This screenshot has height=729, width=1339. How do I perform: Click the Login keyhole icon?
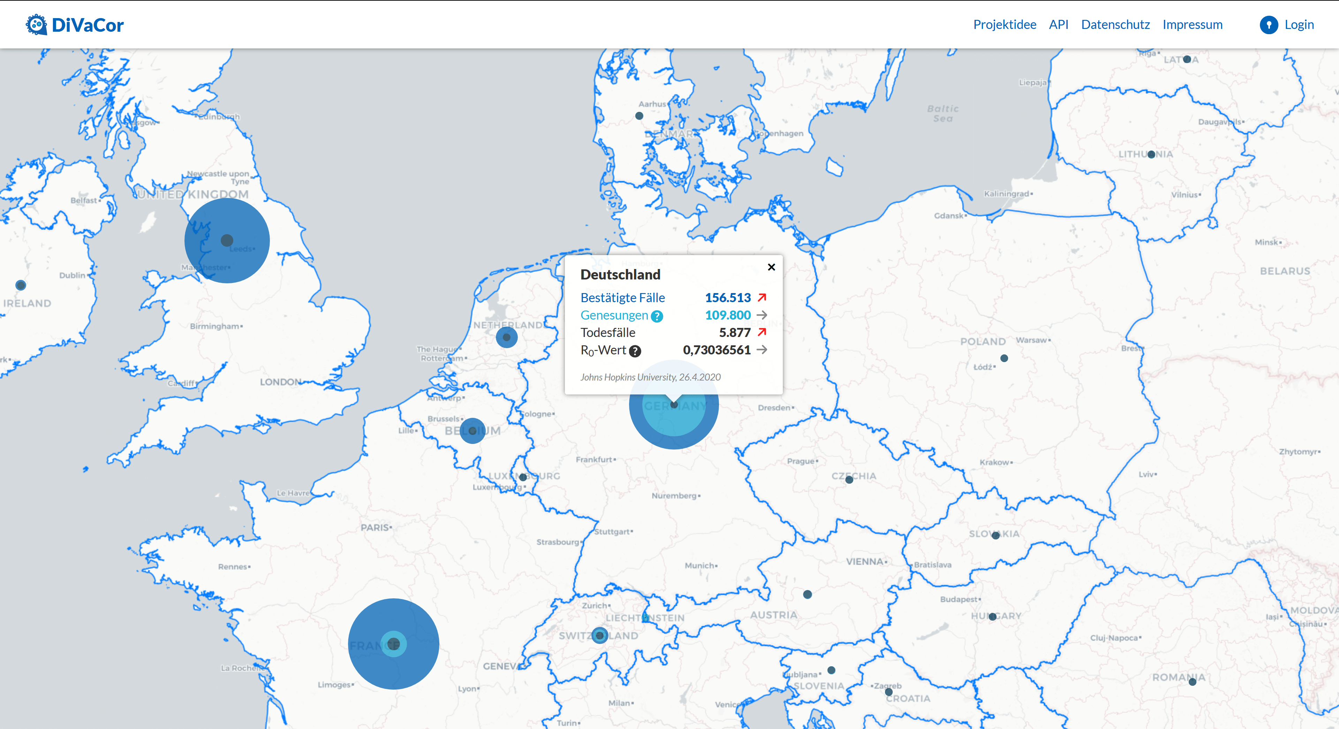(1268, 25)
